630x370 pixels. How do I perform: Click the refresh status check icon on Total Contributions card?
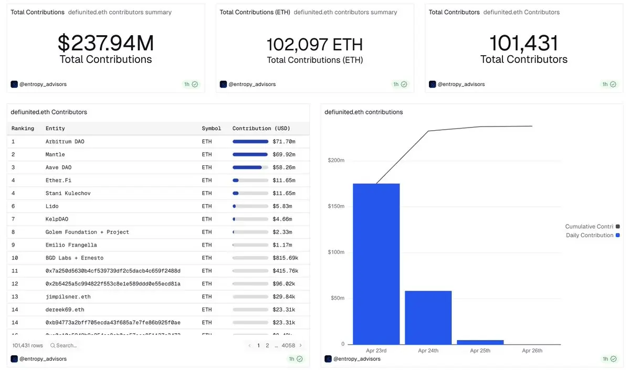click(195, 84)
